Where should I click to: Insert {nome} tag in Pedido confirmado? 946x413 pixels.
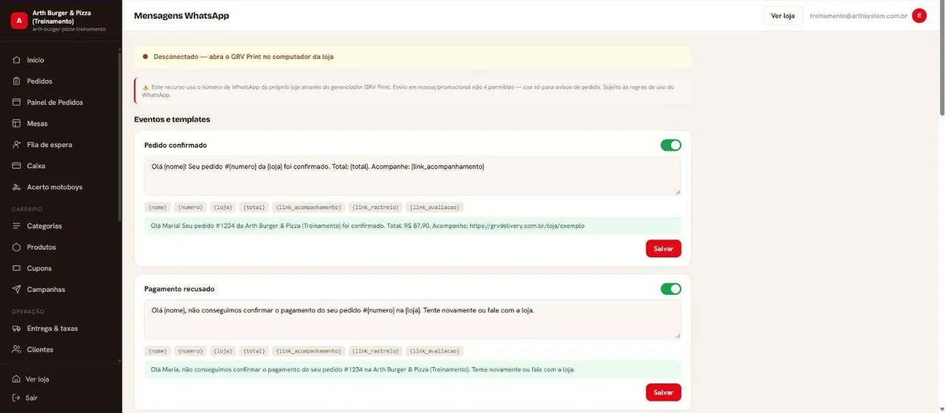click(157, 208)
